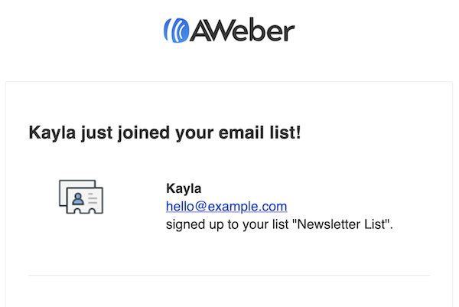Click the person silhouette in the contact card
This screenshot has width=459, height=307.
[x=78, y=200]
